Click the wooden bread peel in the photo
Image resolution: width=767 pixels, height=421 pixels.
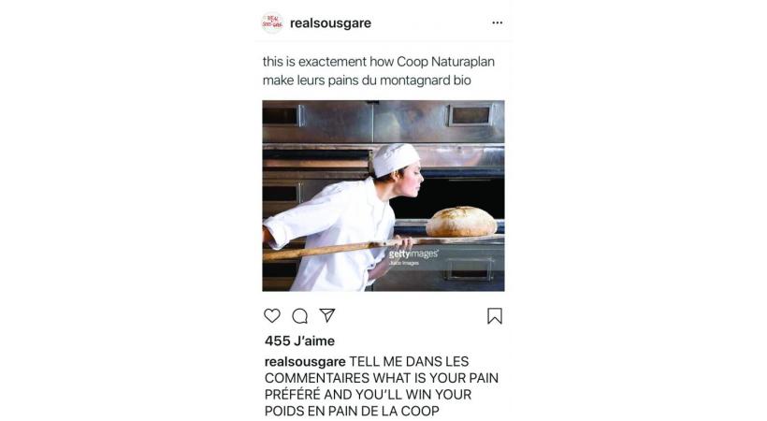(383, 246)
